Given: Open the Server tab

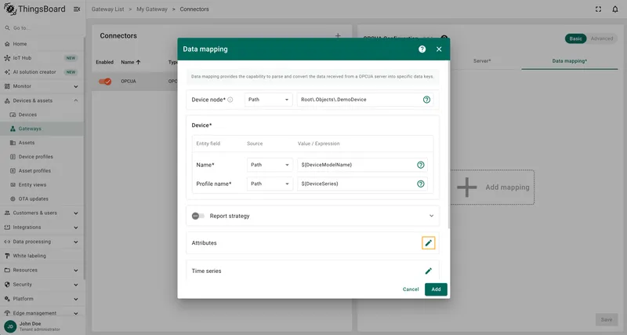Looking at the screenshot, I should [x=482, y=61].
